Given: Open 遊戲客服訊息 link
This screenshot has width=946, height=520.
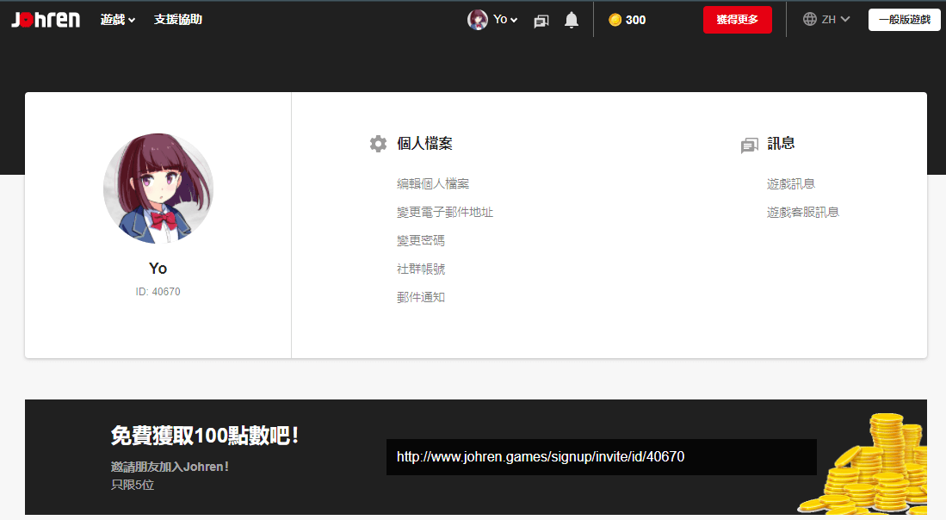Looking at the screenshot, I should [x=803, y=213].
